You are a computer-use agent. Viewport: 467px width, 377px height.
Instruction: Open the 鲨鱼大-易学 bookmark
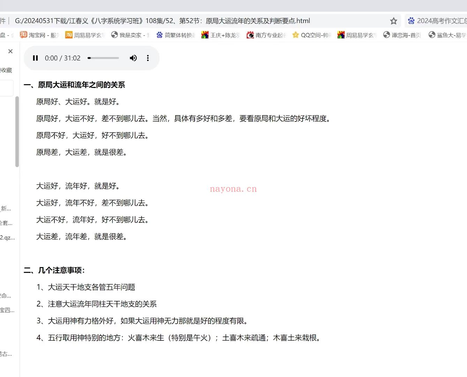pos(447,35)
